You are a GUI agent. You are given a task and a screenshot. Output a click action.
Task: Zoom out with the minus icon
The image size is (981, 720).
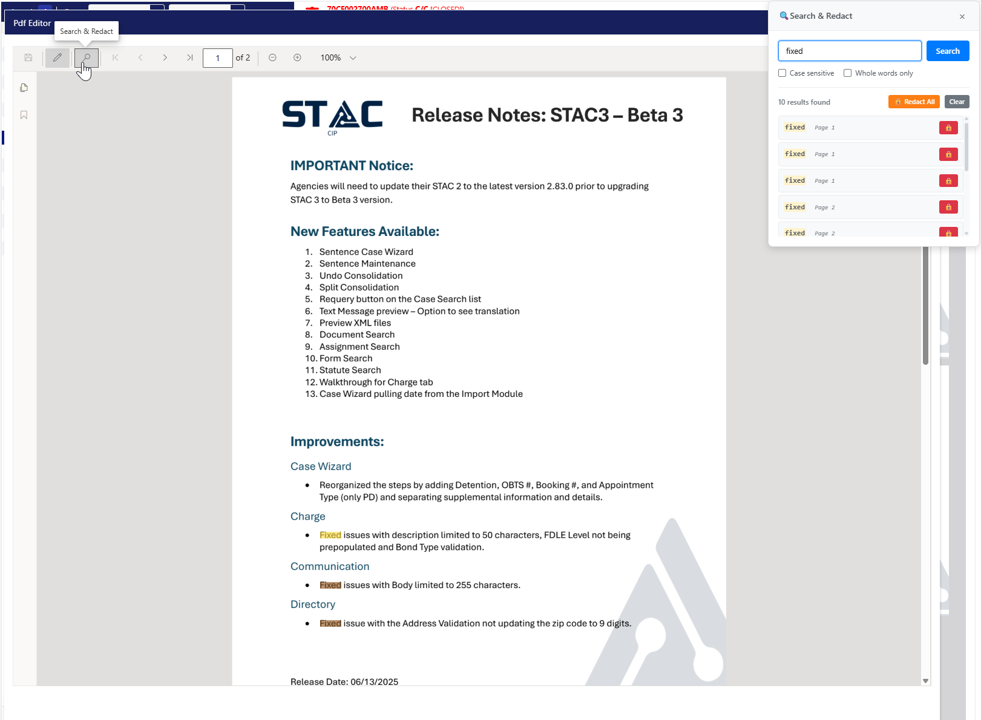click(x=272, y=57)
